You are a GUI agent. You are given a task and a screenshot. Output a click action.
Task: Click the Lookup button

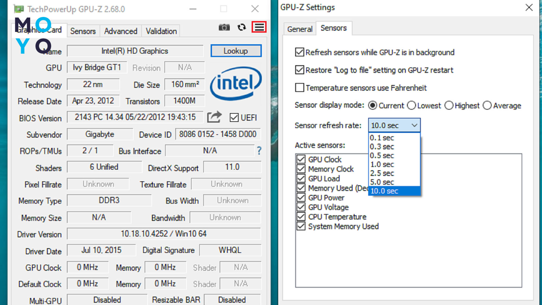click(236, 51)
